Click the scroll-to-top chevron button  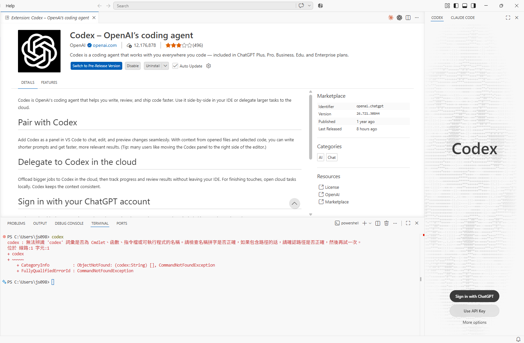(294, 203)
